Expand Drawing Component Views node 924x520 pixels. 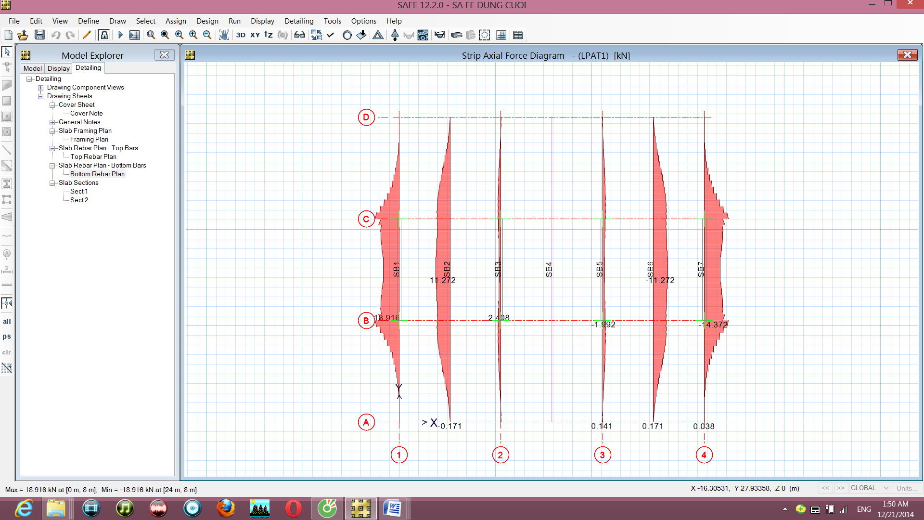[x=40, y=88]
